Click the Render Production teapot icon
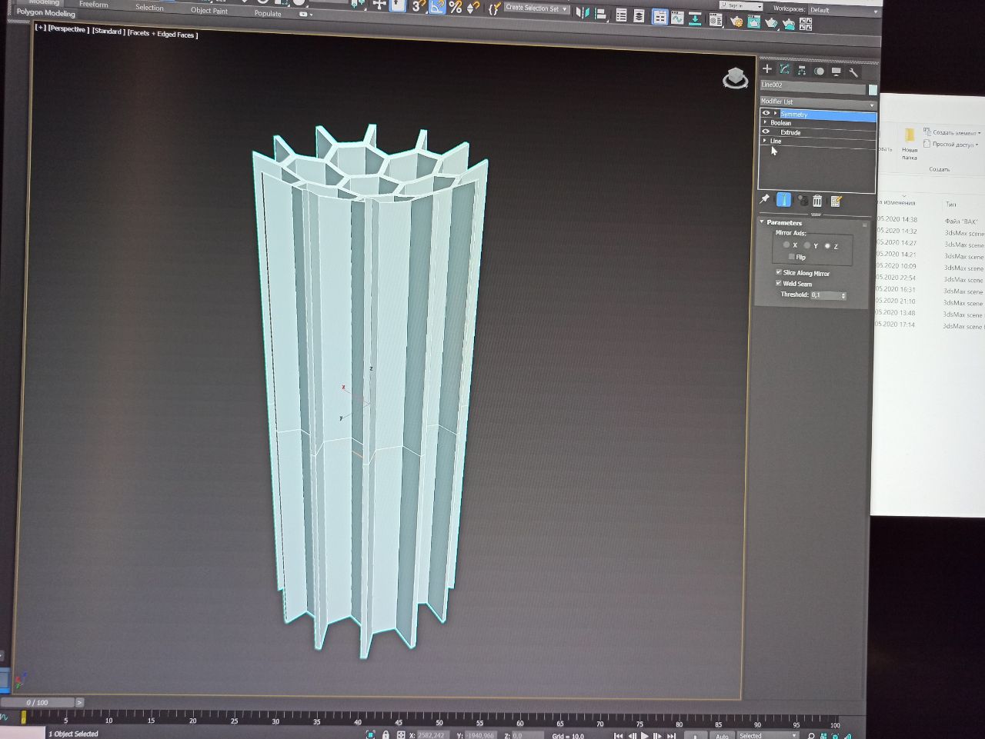This screenshot has width=985, height=739. click(771, 23)
